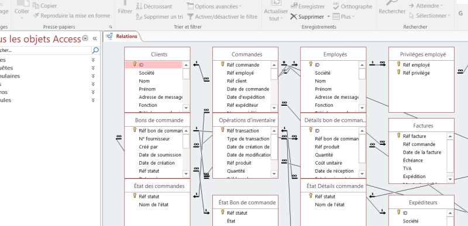Viewport: 468px width, 226px height.
Task: Open the Plus dropdown menu
Action: 343,17
